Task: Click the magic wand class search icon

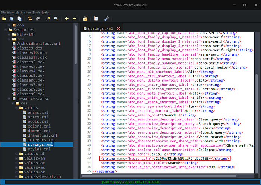Action: 48,18
